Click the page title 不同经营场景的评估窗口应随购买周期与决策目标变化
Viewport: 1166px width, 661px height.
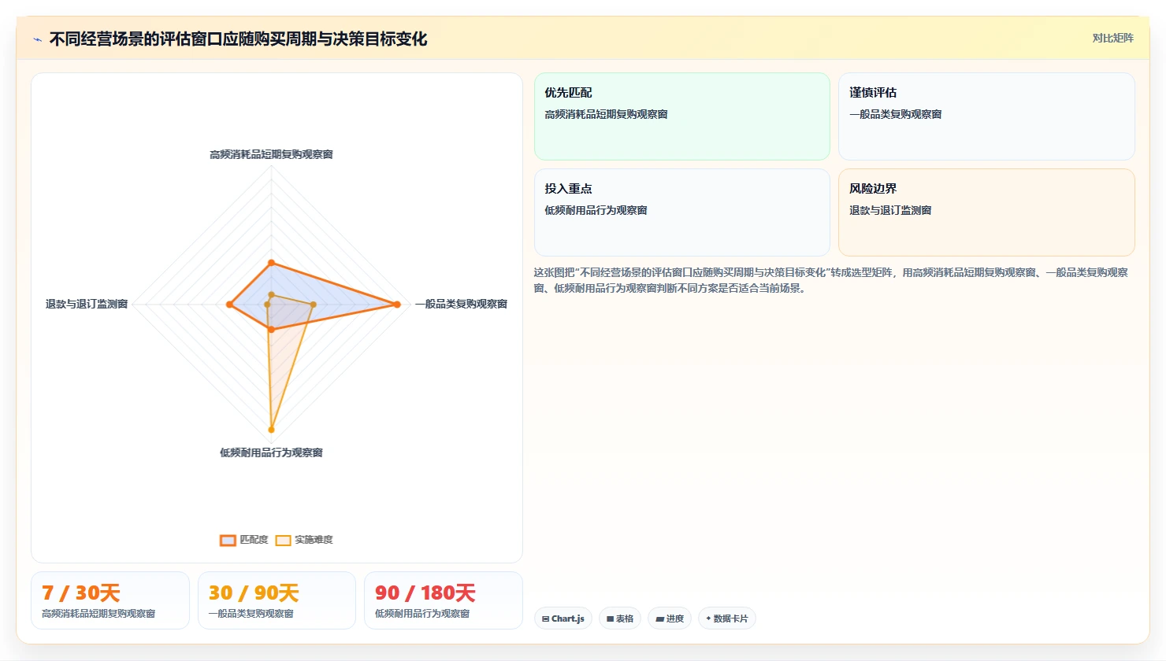[238, 39]
